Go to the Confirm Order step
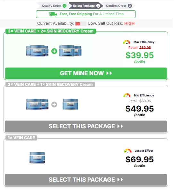 (x=118, y=6)
